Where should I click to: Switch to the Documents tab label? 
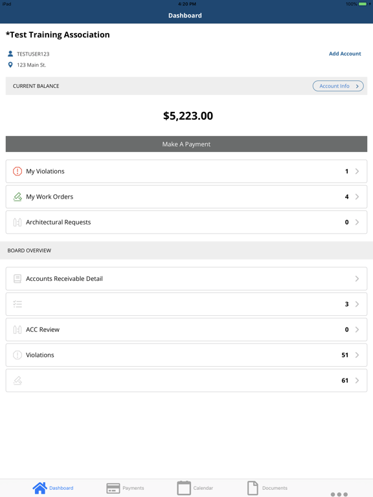coord(275,488)
